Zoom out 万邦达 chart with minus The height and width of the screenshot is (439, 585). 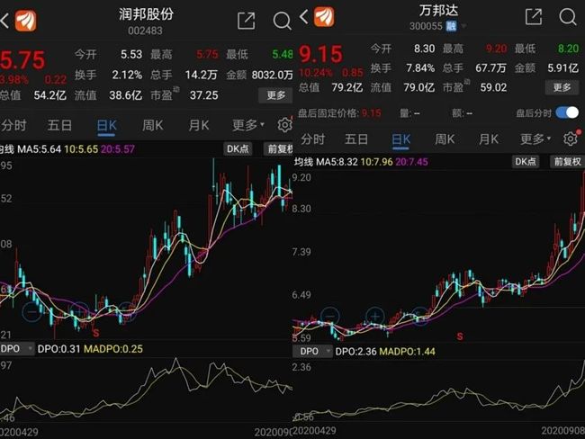330,317
